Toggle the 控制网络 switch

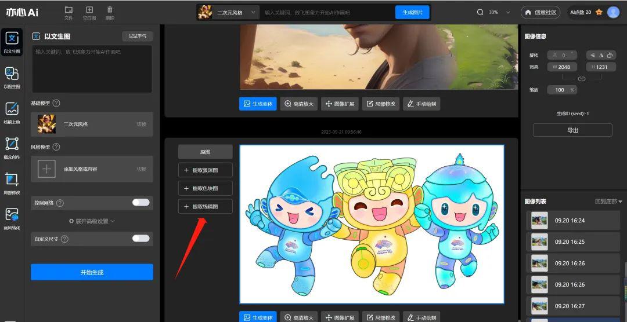pos(140,202)
